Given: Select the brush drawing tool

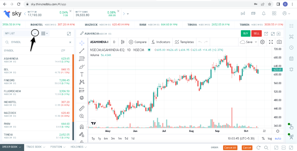Looking at the screenshot, I should point(82,67).
